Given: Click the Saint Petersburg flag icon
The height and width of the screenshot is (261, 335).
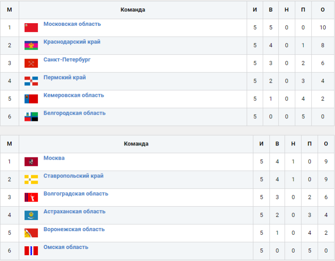Looking at the screenshot, I should pos(31,63).
